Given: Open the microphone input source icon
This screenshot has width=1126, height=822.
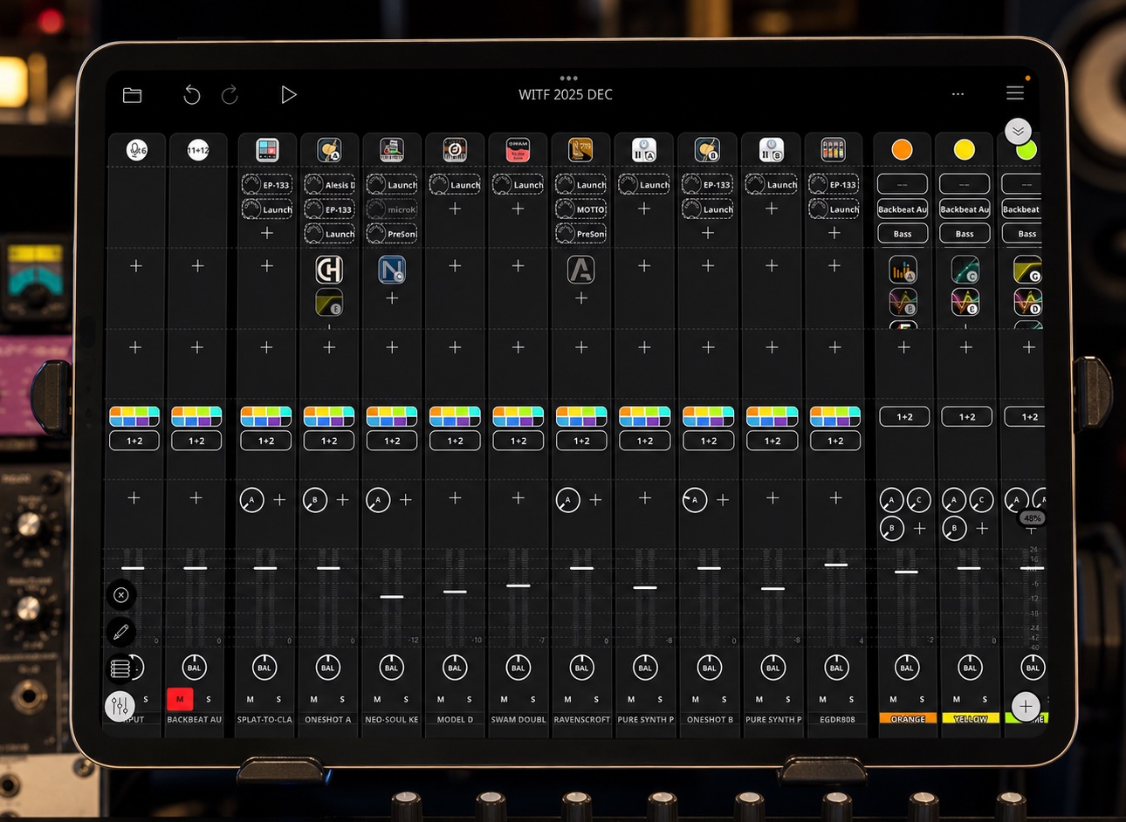Looking at the screenshot, I should 136,150.
